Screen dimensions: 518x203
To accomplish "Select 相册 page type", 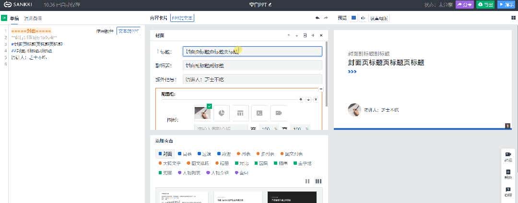I will [x=223, y=163].
